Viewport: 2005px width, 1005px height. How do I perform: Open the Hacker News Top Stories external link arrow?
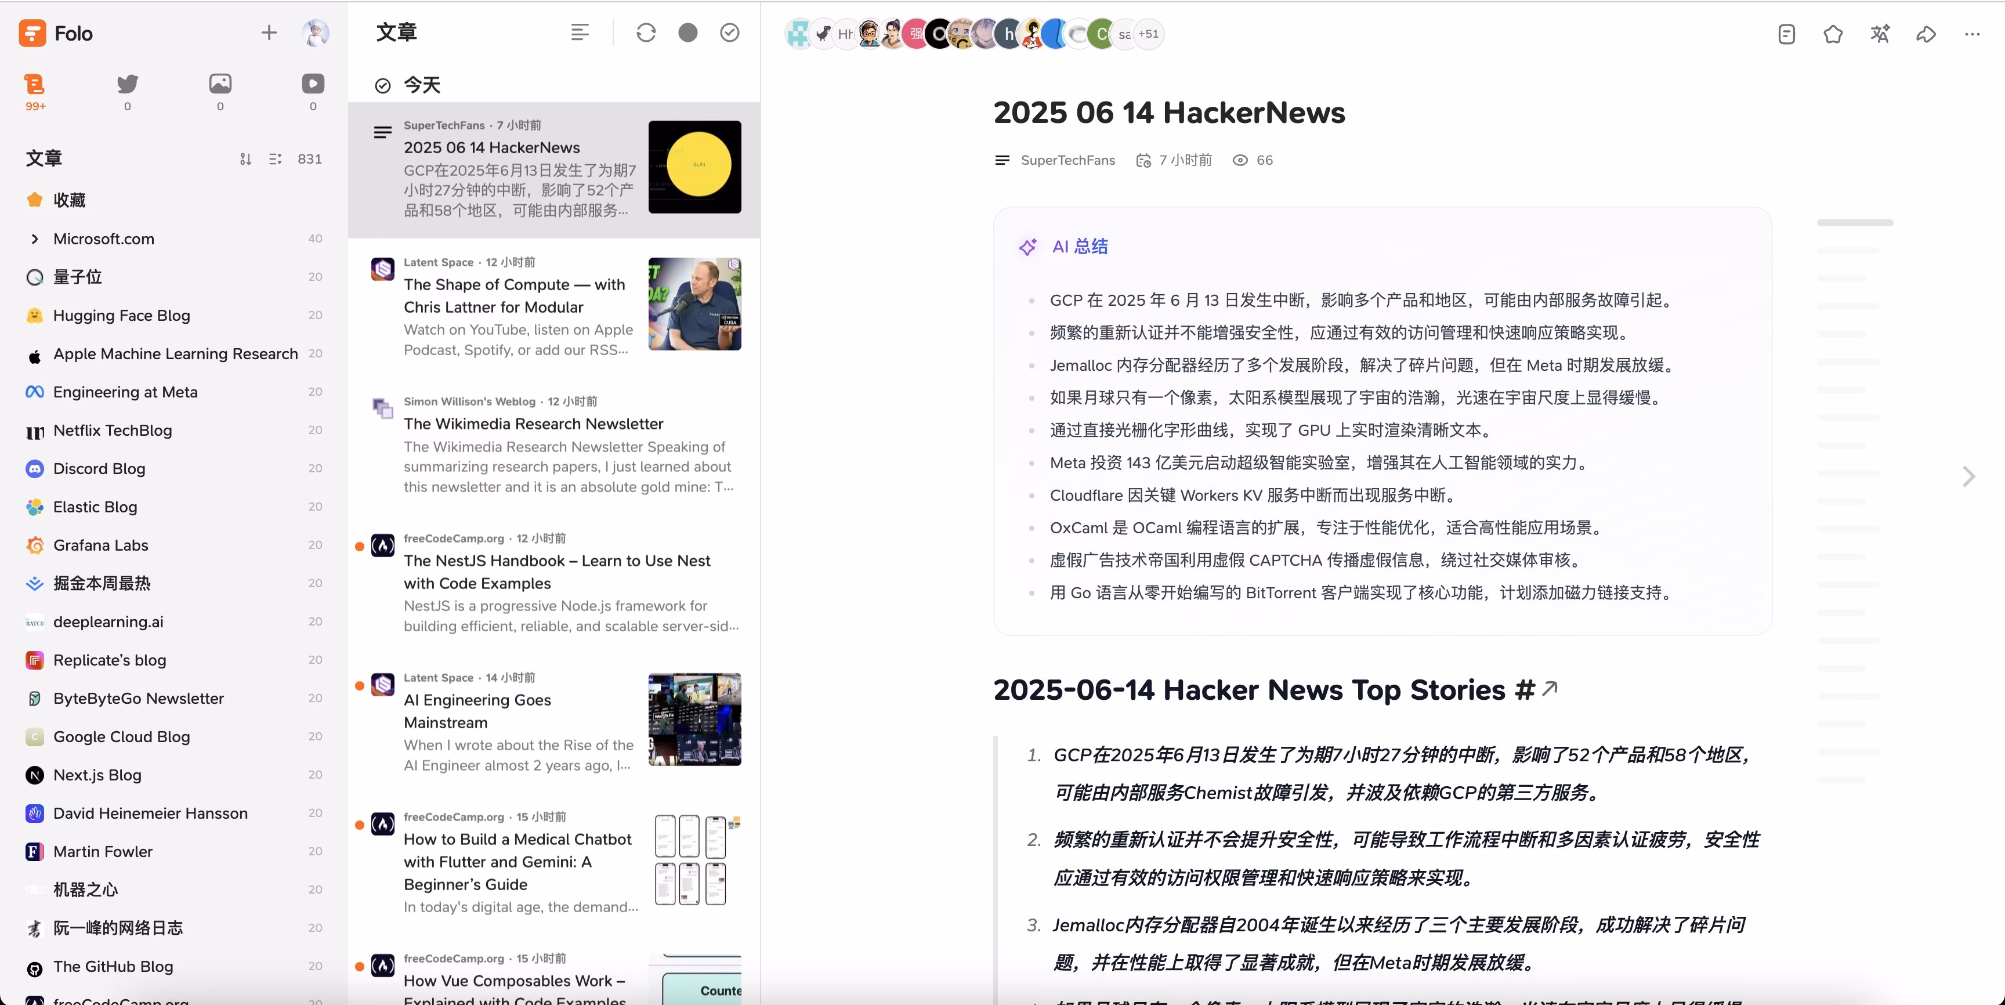[x=1549, y=688]
